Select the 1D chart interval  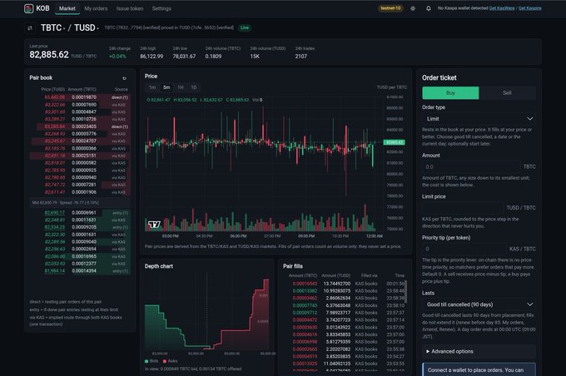[x=193, y=87]
